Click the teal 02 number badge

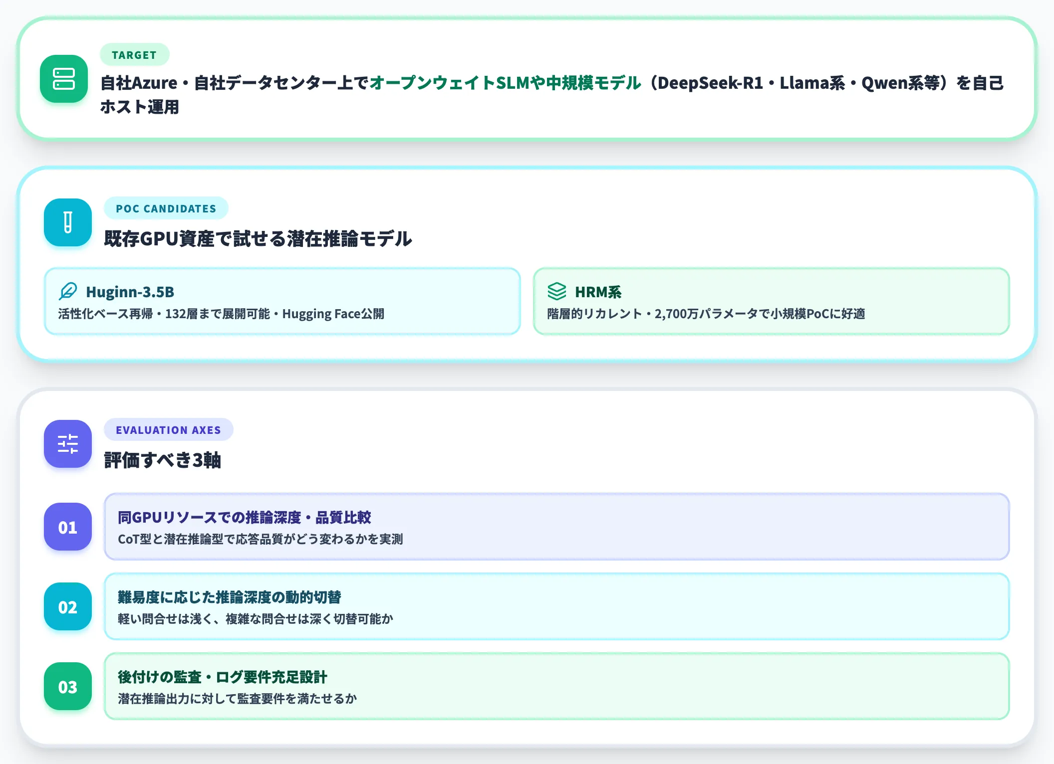tap(68, 606)
